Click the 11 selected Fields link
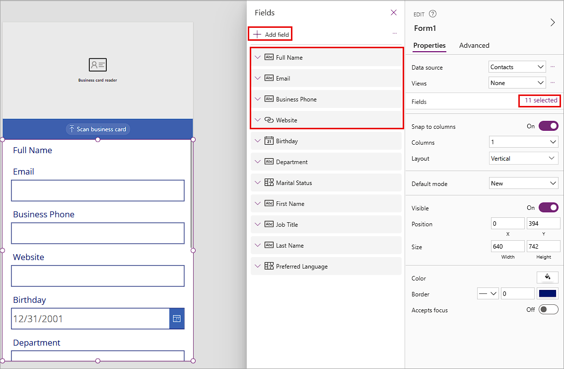The image size is (564, 369). point(540,100)
